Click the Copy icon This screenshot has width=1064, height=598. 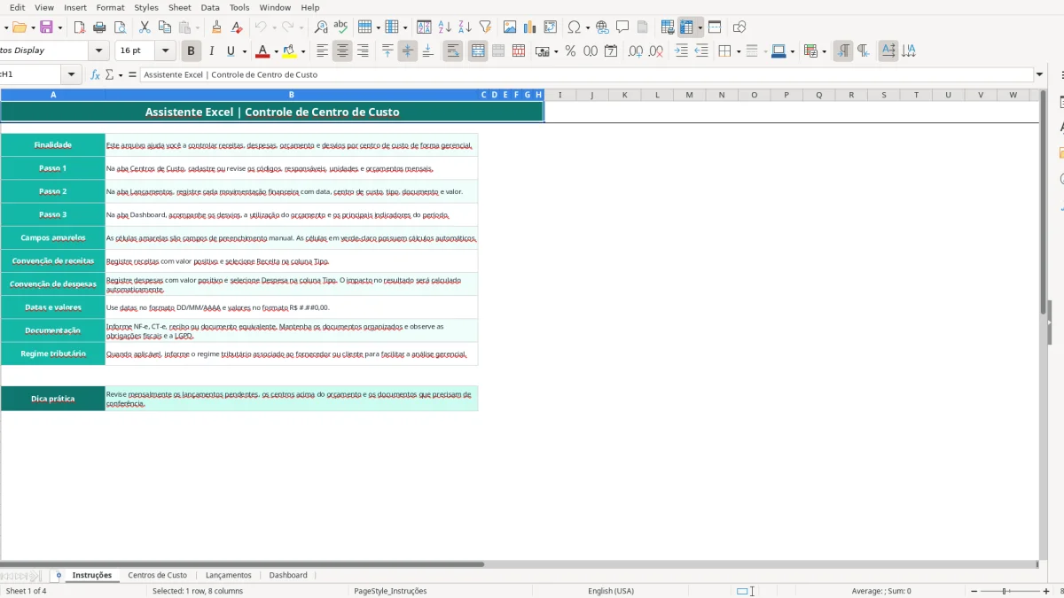coord(165,27)
